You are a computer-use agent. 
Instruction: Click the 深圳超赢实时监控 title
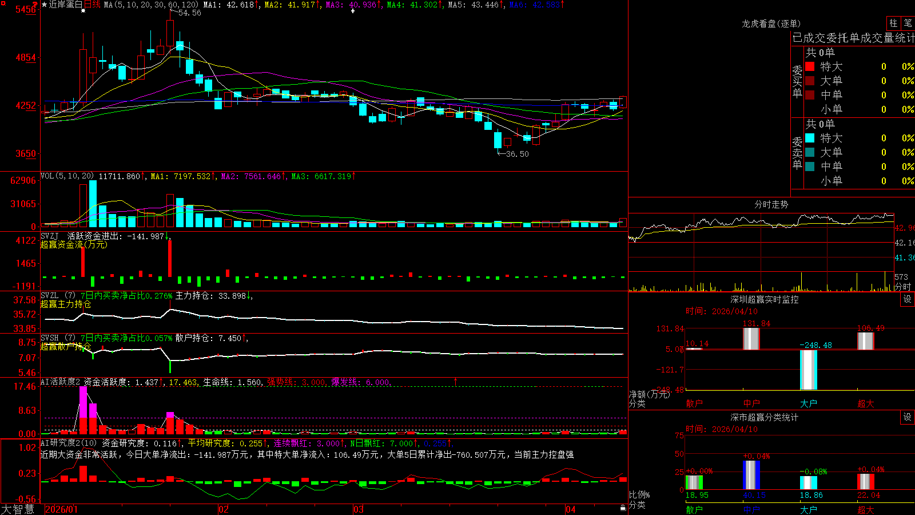point(764,299)
